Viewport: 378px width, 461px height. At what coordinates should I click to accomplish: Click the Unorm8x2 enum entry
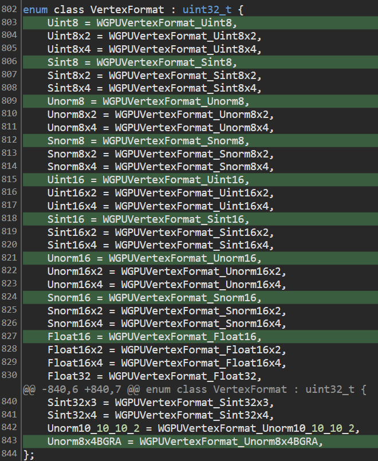[x=160, y=115]
